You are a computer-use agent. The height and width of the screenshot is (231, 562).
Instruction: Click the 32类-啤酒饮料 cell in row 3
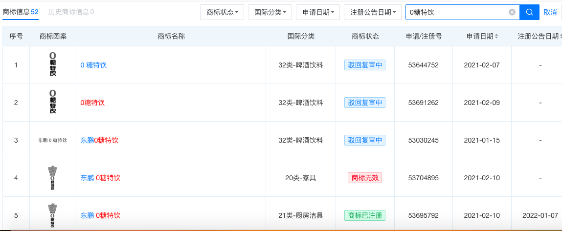tap(301, 140)
